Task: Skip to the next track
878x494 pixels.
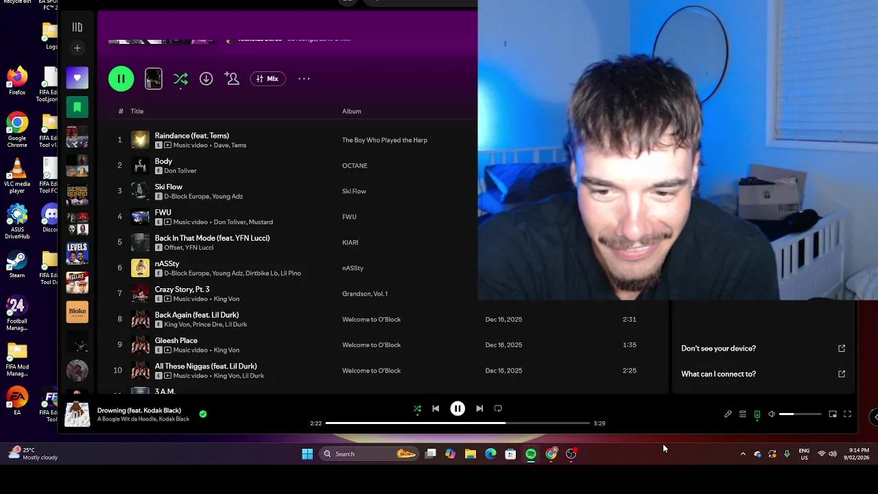Action: 479,408
